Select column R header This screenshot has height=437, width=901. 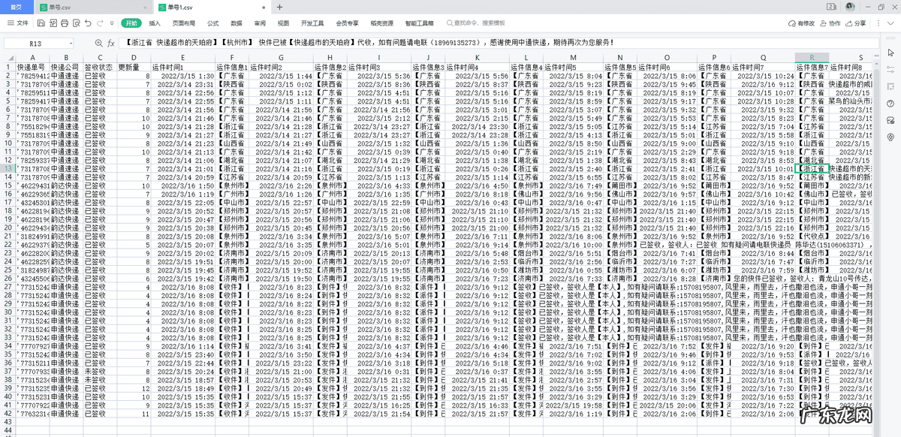(x=812, y=58)
